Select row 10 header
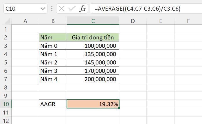 [5, 104]
